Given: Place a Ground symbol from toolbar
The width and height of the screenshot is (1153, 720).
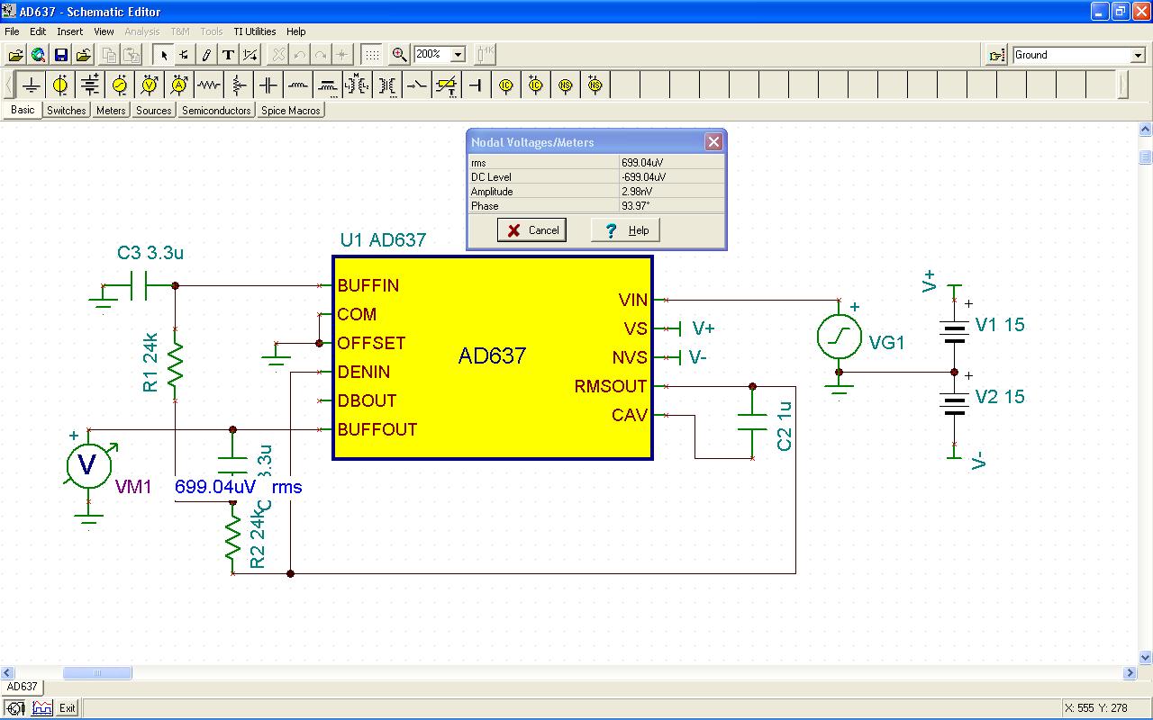Looking at the screenshot, I should click(32, 85).
